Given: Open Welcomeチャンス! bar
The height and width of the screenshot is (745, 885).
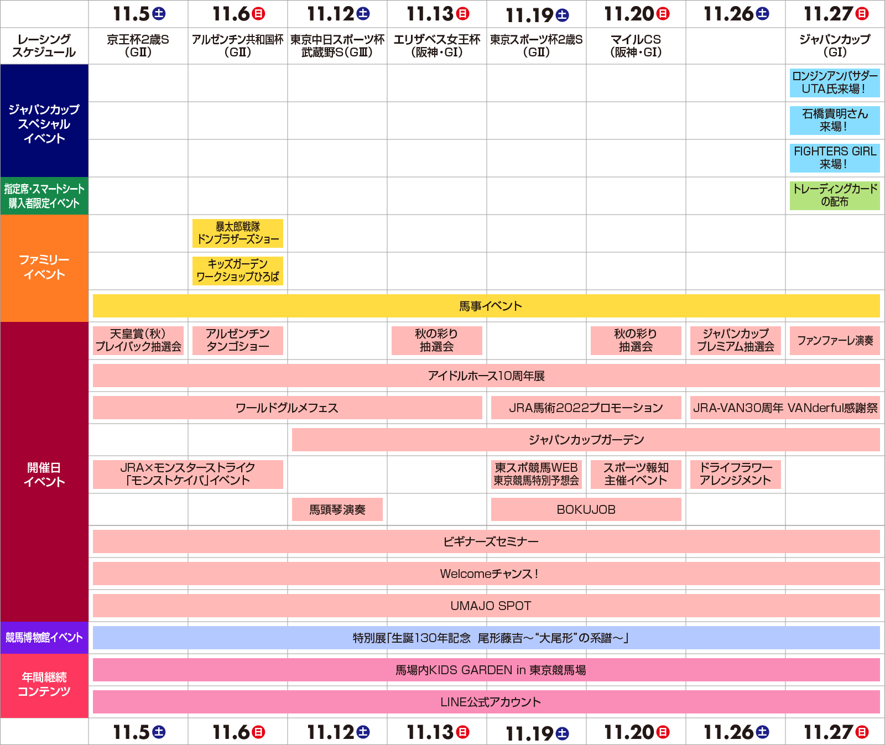Looking at the screenshot, I should [486, 574].
